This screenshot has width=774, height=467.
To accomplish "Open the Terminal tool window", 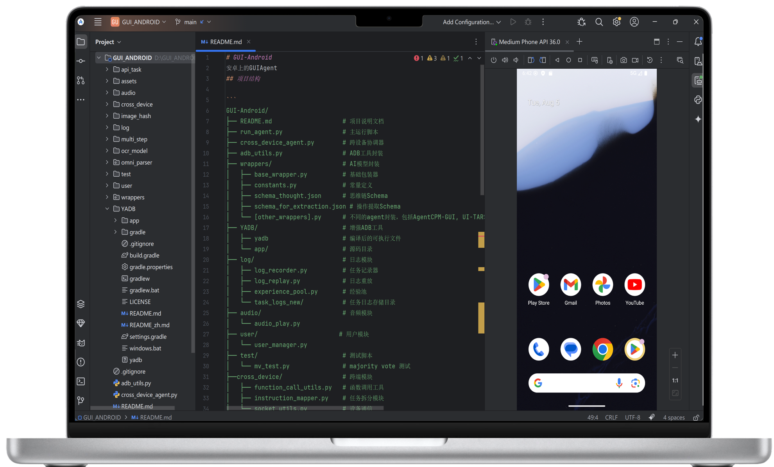I will [x=81, y=381].
